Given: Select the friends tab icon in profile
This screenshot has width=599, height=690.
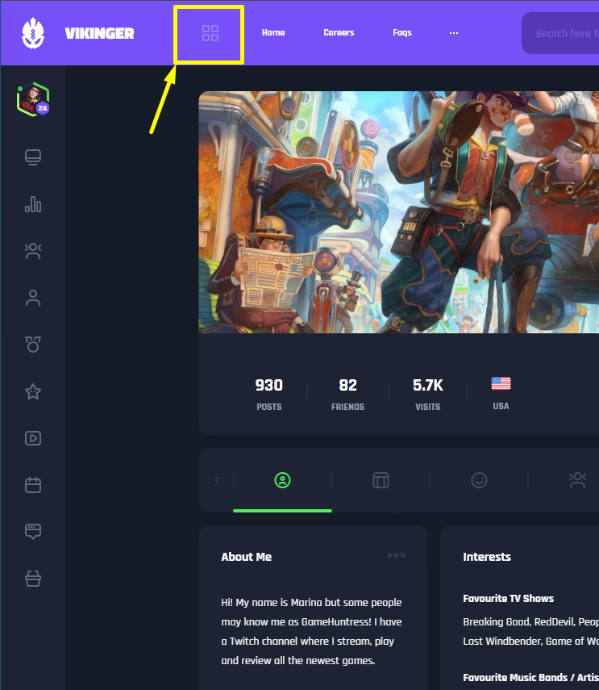Looking at the screenshot, I should point(577,480).
